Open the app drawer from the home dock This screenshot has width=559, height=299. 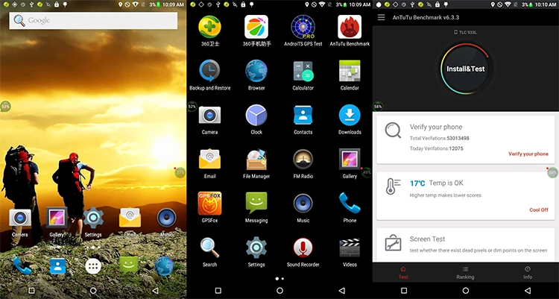pos(93,266)
